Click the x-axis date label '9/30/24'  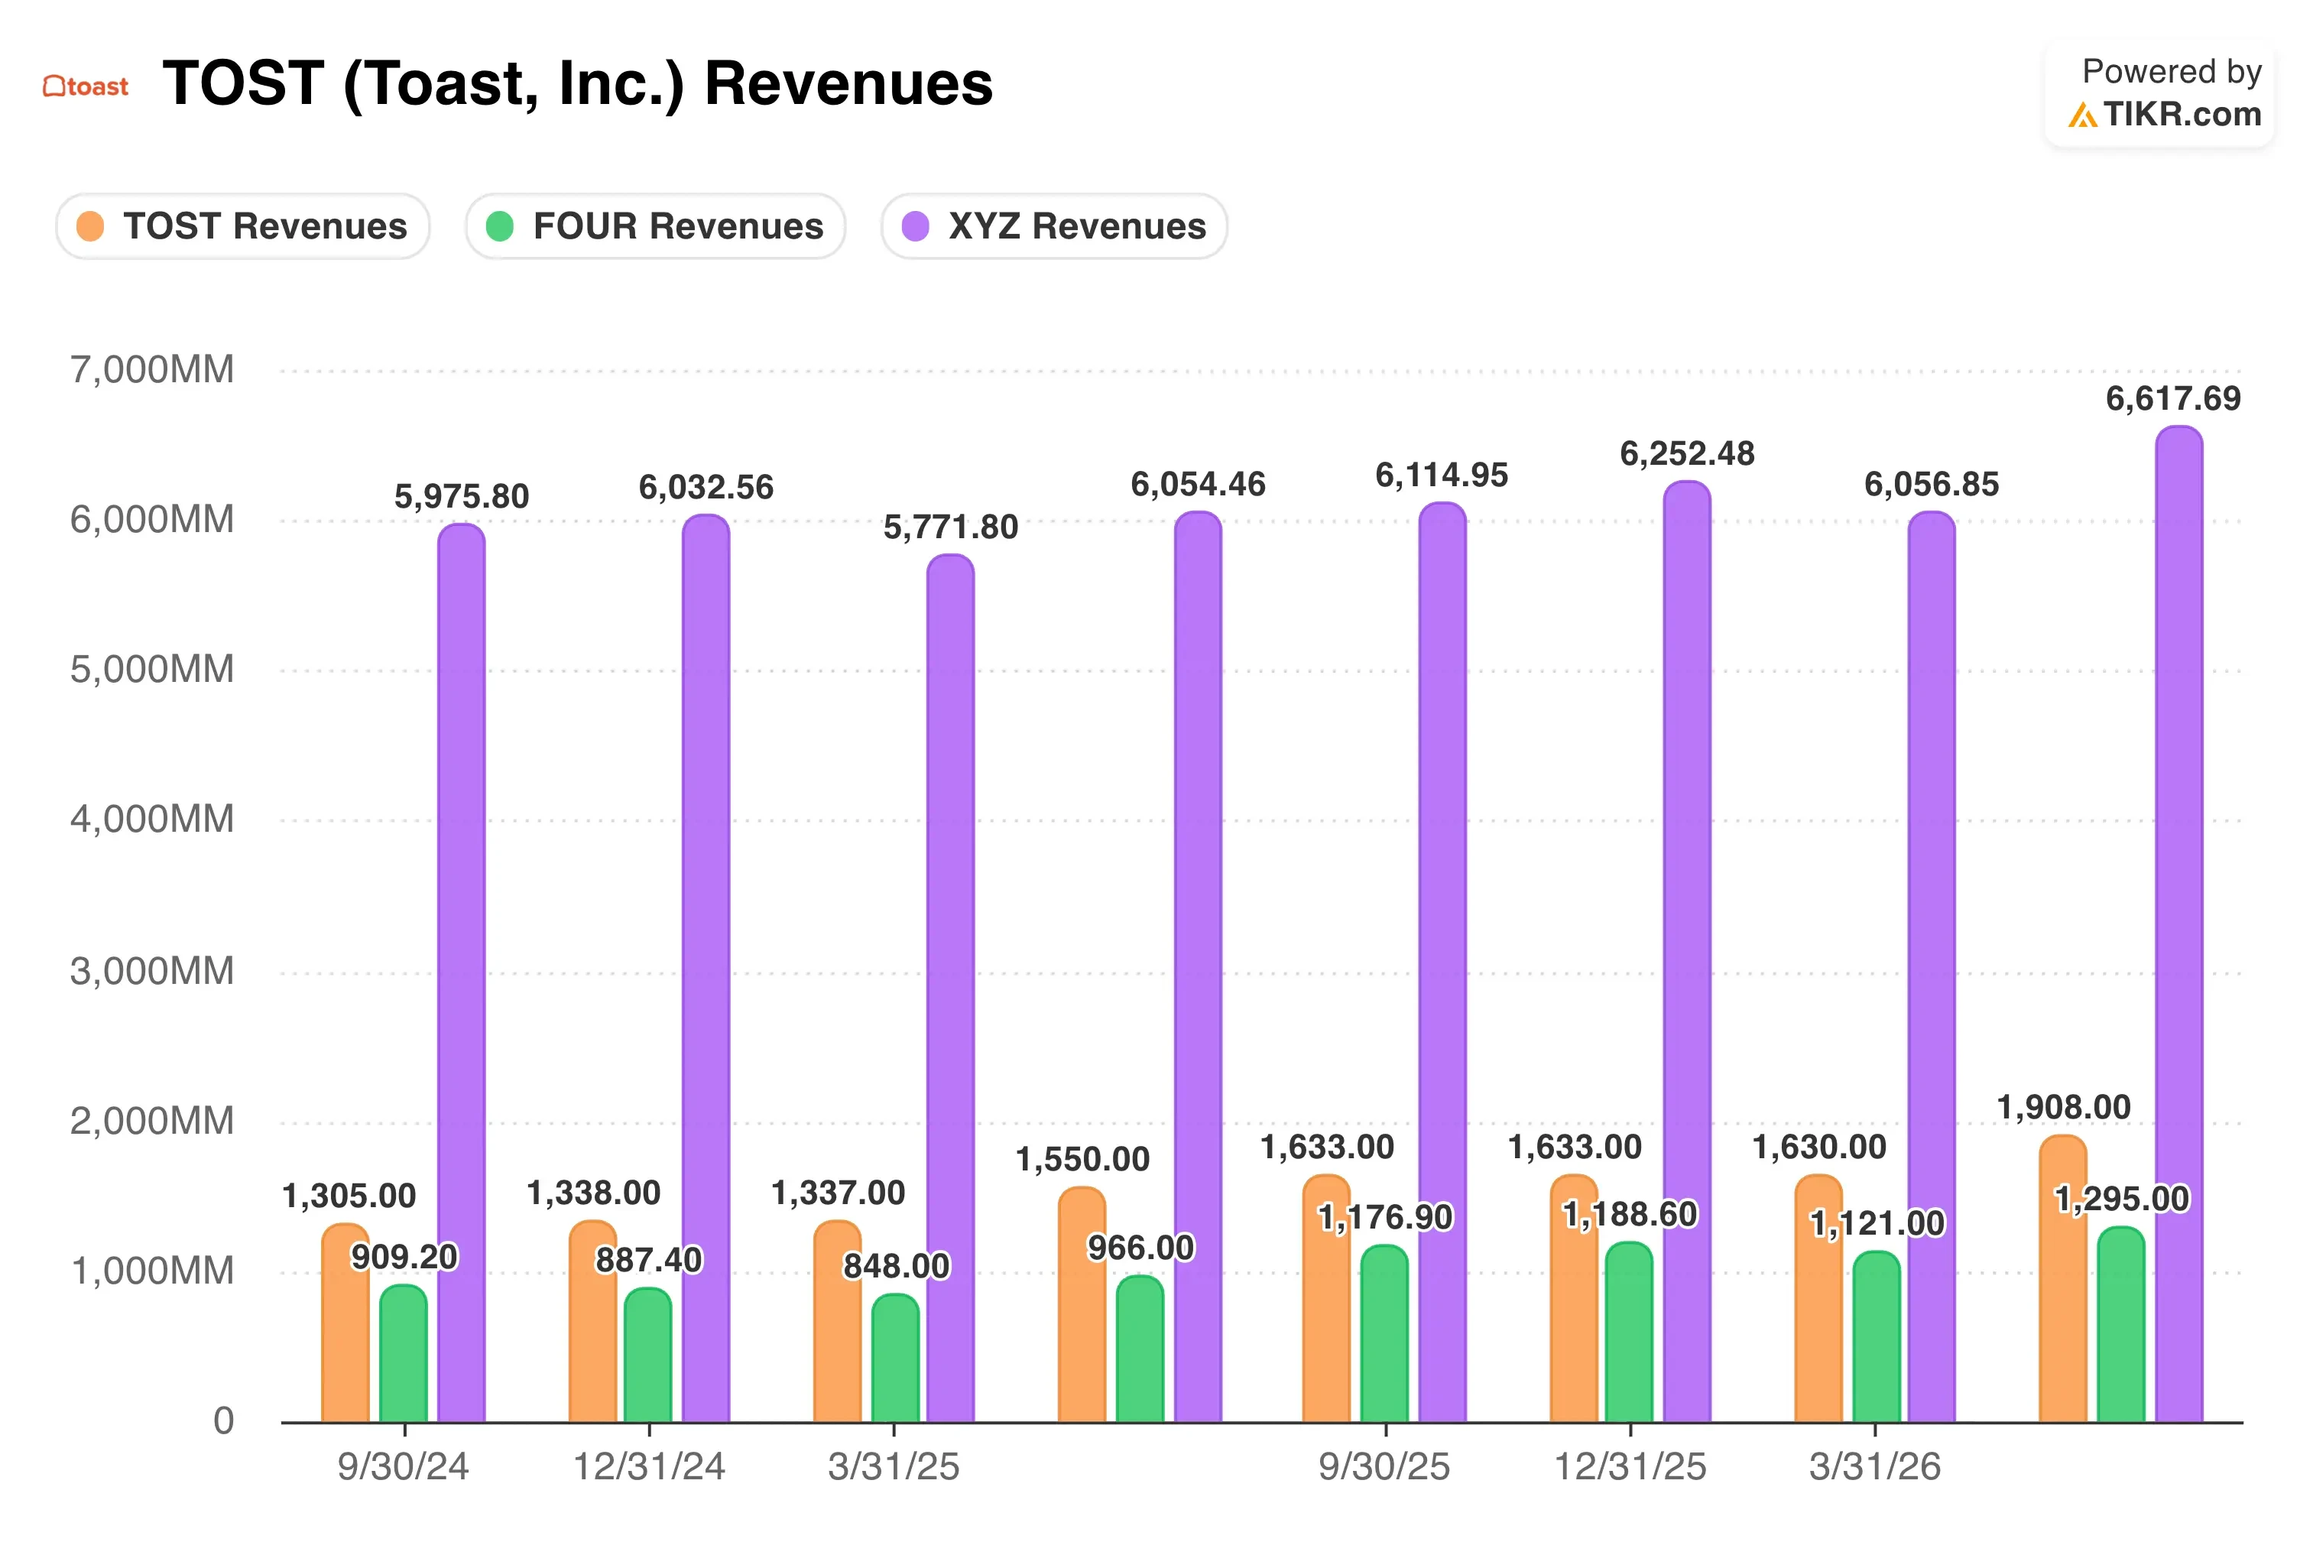(x=403, y=1466)
